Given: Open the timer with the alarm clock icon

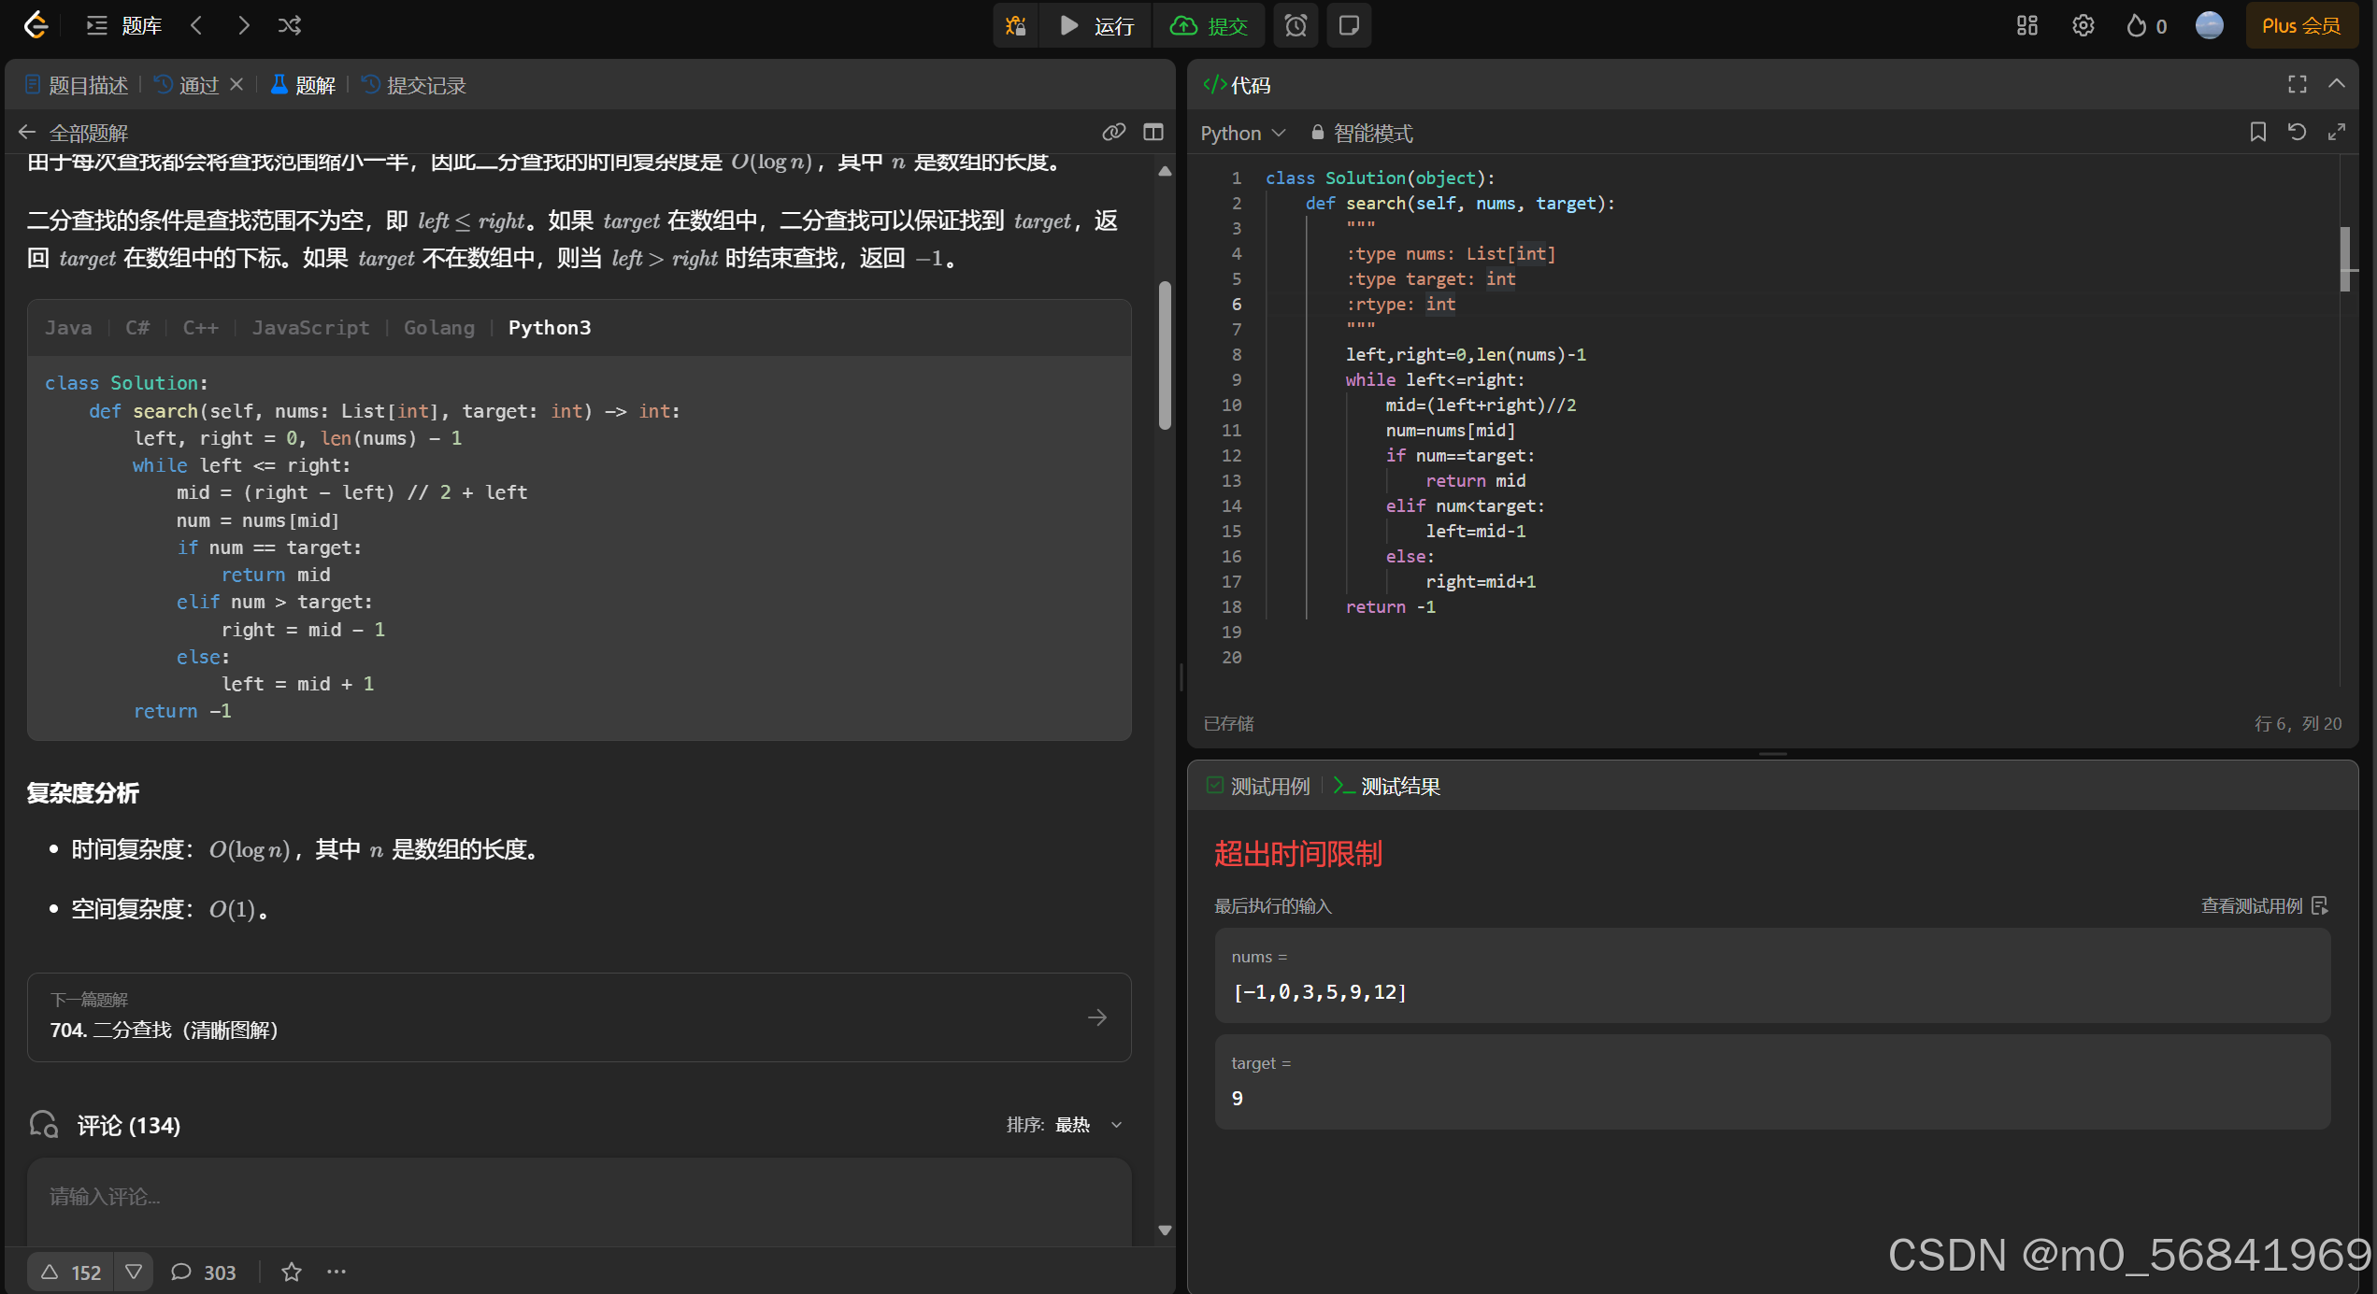Looking at the screenshot, I should pos(1296,25).
